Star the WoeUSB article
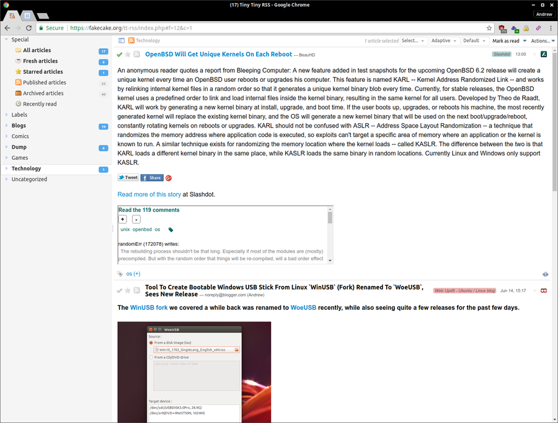This screenshot has height=423, width=558. tap(127, 290)
